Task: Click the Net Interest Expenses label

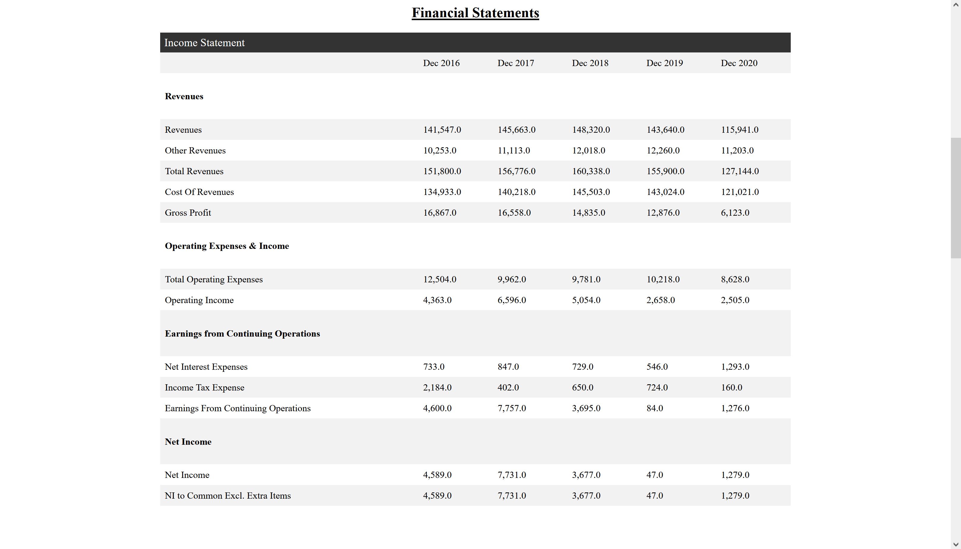Action: point(206,367)
